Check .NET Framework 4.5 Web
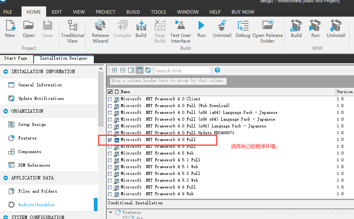 point(110,153)
